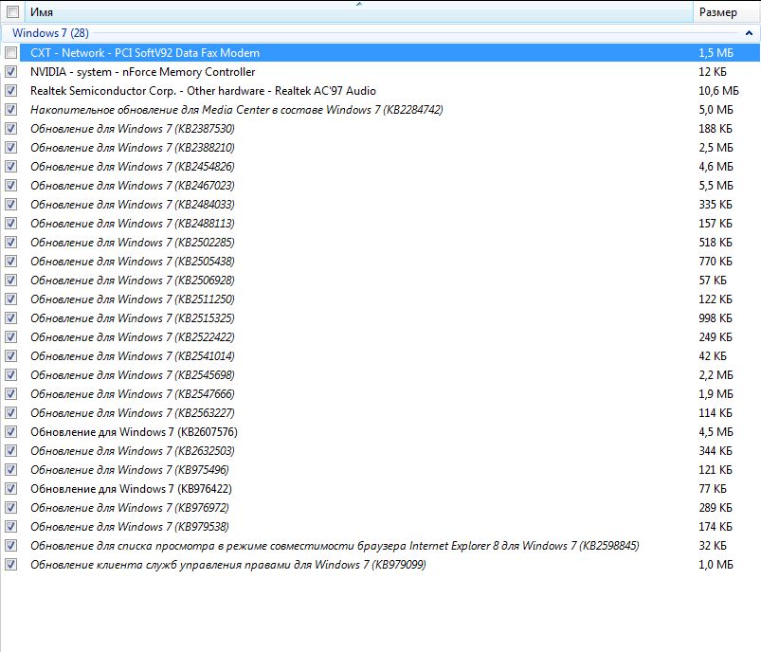Uncheck the KB2541014 update checkbox
Screen dimensions: 761x652
pyautogui.click(x=10, y=356)
